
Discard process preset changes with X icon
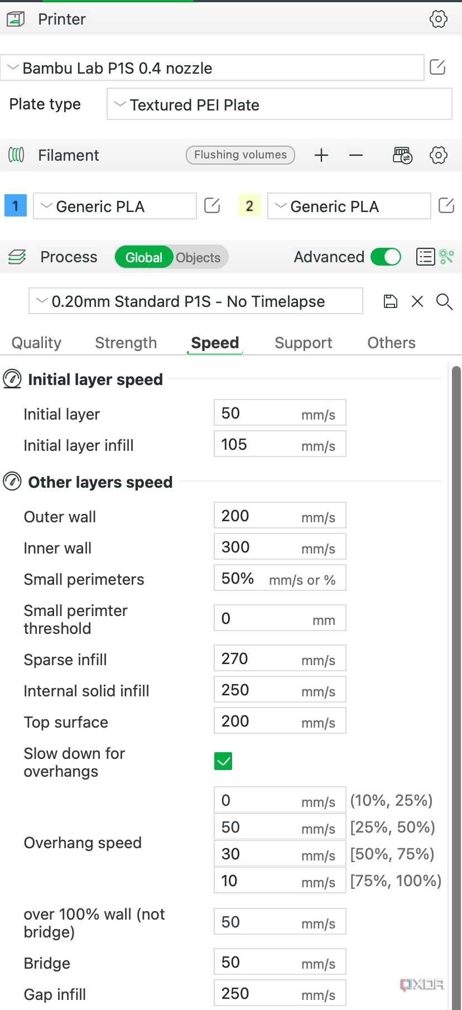[x=417, y=302]
